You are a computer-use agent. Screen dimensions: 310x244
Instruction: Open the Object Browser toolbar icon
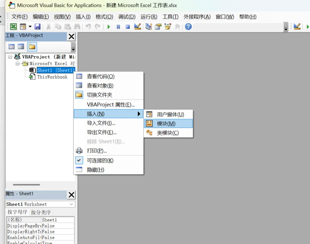pos(168,26)
